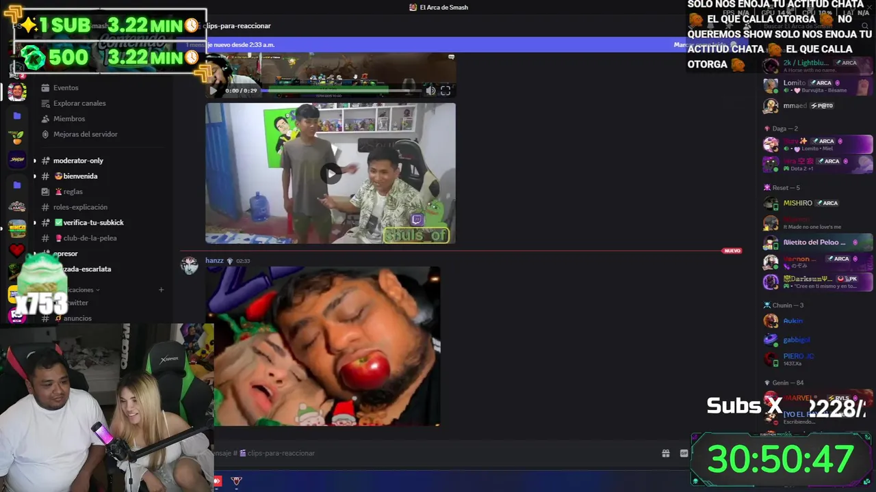Play the top video with play triangle
The width and height of the screenshot is (876, 492).
coord(213,90)
